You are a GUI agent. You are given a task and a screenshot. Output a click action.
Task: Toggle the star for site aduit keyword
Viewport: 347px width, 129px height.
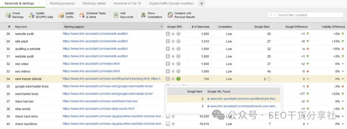(x=173, y=41)
